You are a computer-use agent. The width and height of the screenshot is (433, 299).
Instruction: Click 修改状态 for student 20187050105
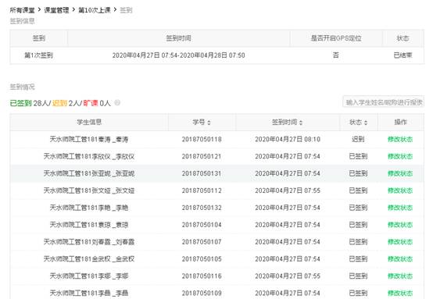(400, 259)
